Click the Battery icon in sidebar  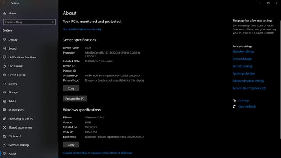tap(4, 83)
